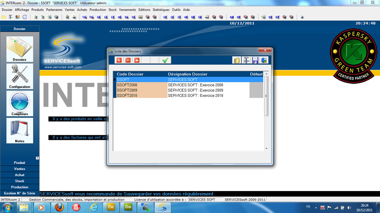Click the Dossier sidebar header
Viewport: 380px width, 213px height.
point(20,29)
